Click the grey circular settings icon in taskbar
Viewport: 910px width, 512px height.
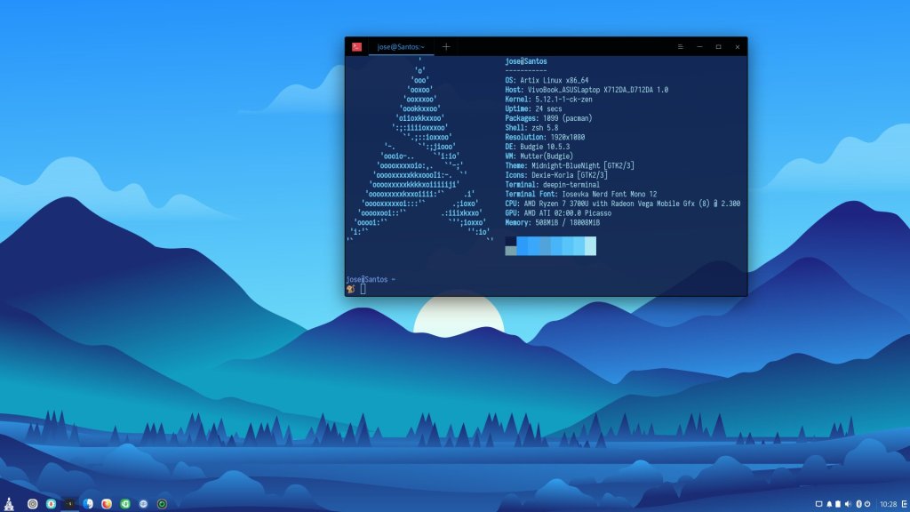(x=33, y=504)
